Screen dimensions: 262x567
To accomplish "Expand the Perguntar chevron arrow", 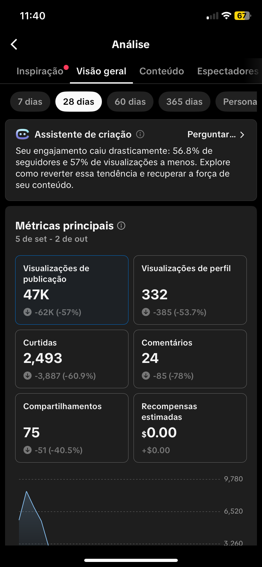I will click(242, 135).
